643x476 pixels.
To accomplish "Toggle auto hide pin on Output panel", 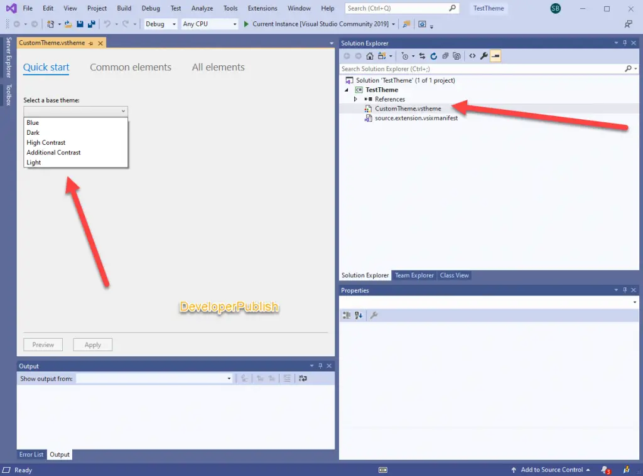I will [320, 366].
